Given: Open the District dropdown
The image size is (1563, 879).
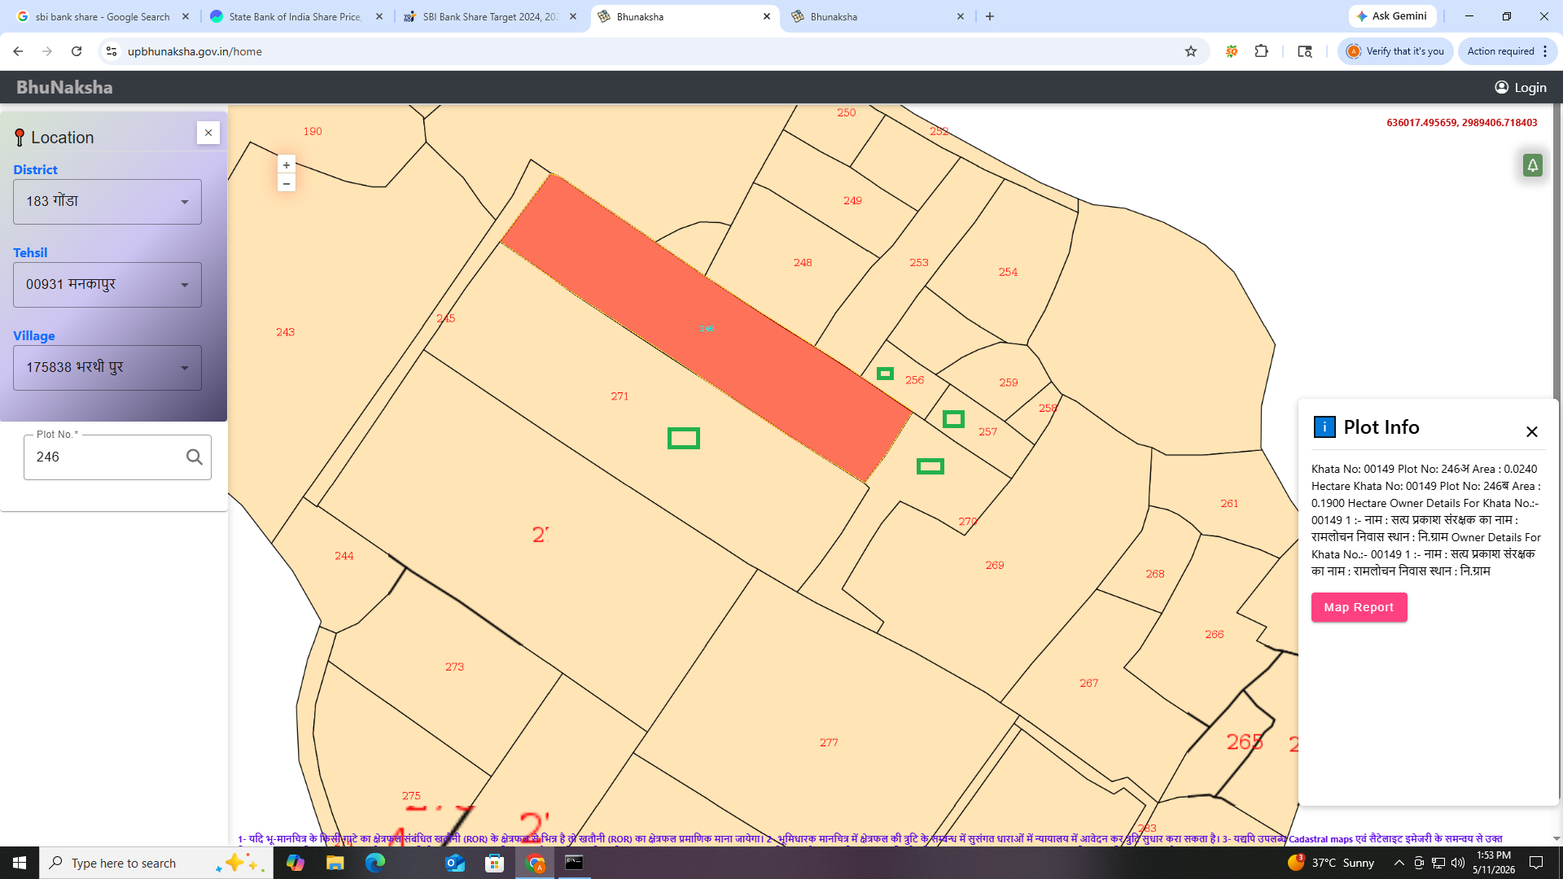Looking at the screenshot, I should (107, 202).
